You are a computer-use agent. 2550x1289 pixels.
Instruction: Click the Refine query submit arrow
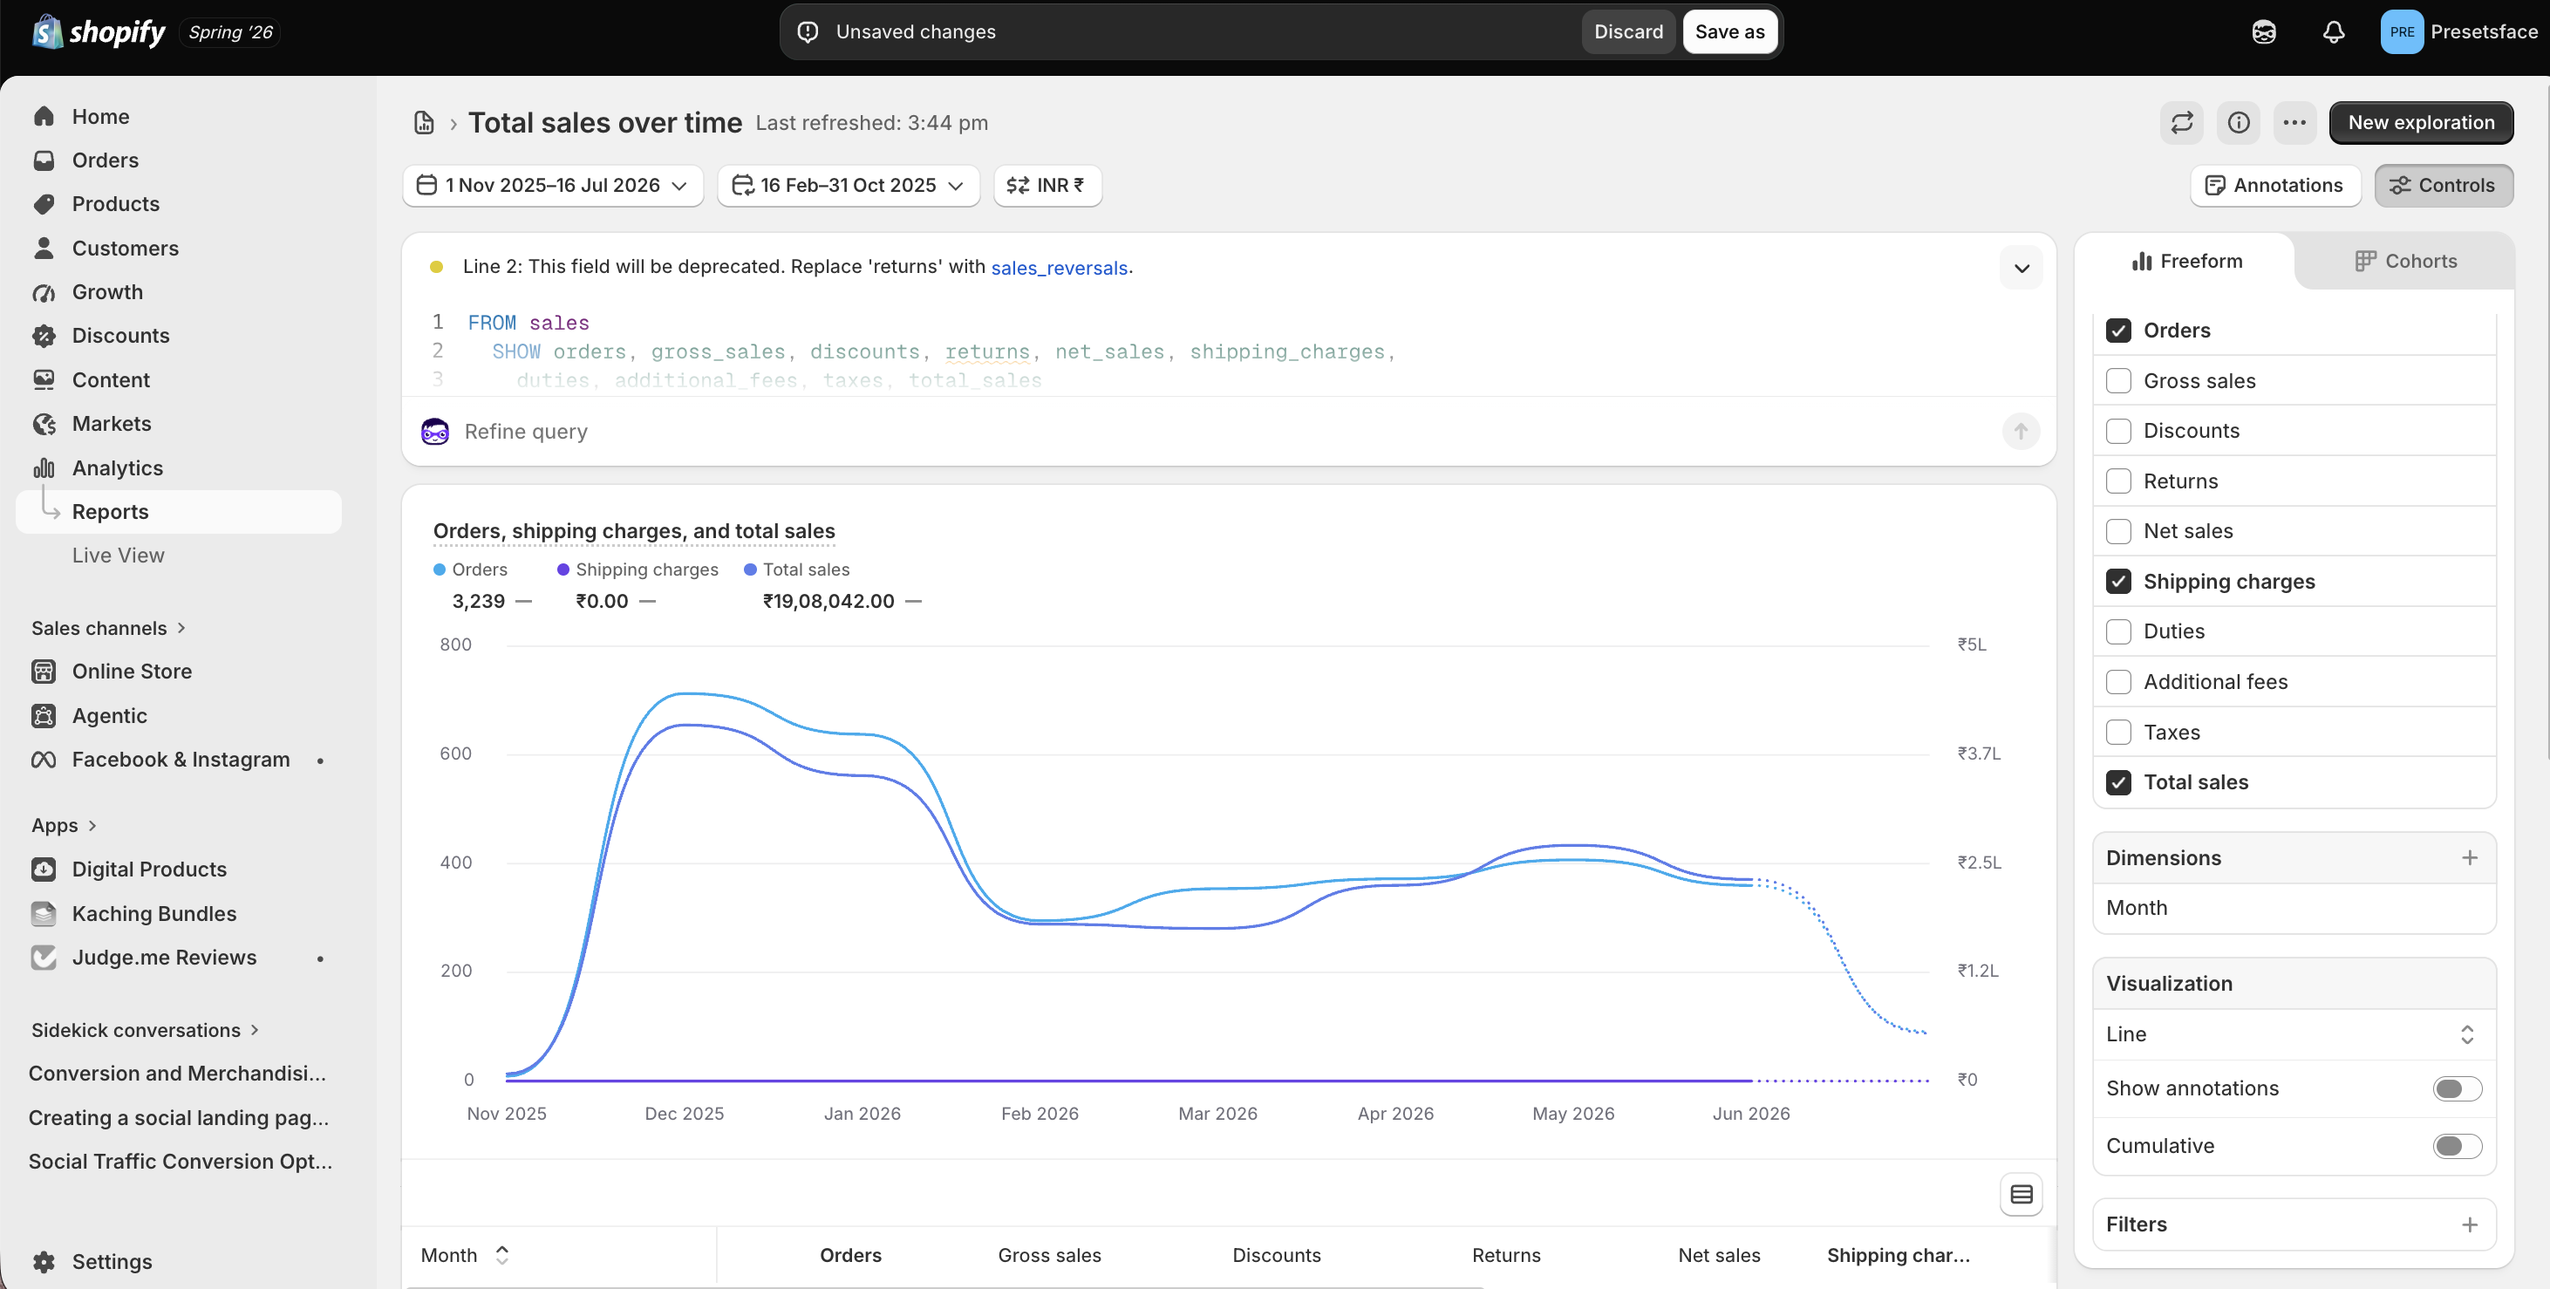2021,432
